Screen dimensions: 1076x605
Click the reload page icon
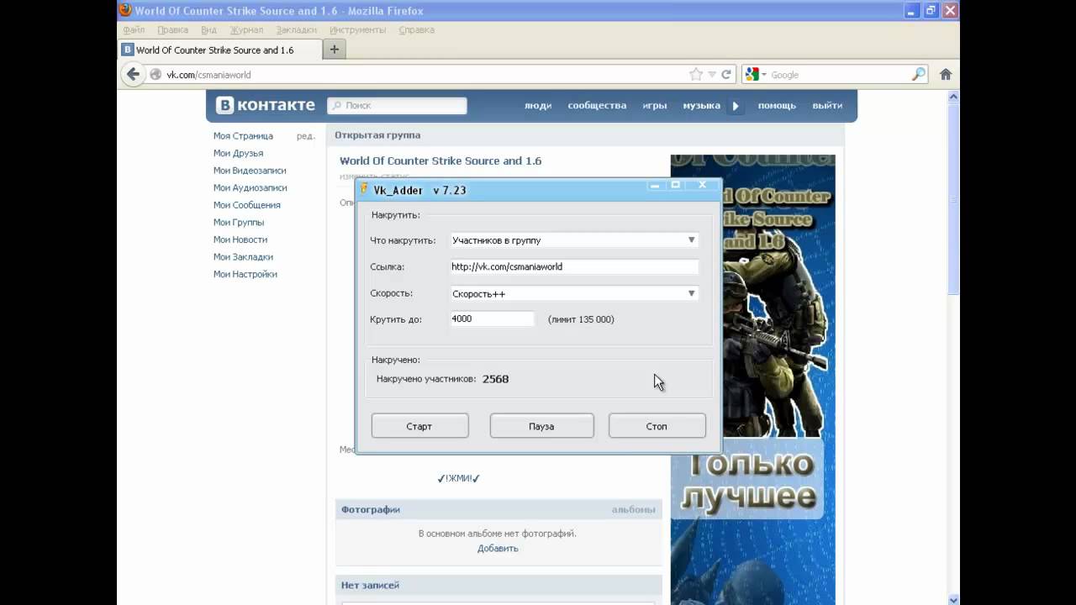coord(726,74)
